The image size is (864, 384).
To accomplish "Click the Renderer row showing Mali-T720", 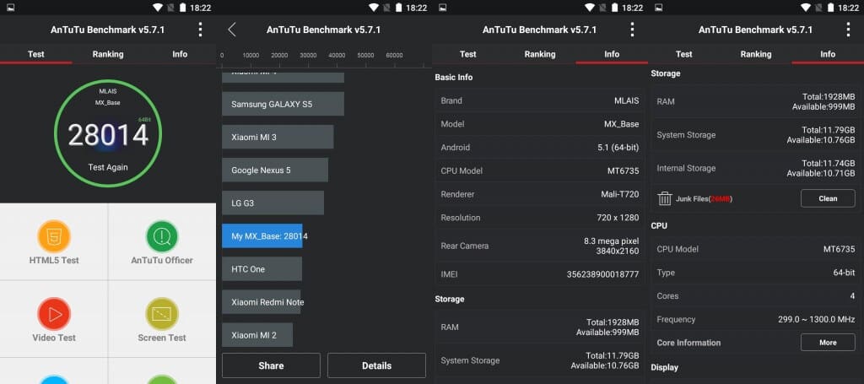I will coord(540,194).
